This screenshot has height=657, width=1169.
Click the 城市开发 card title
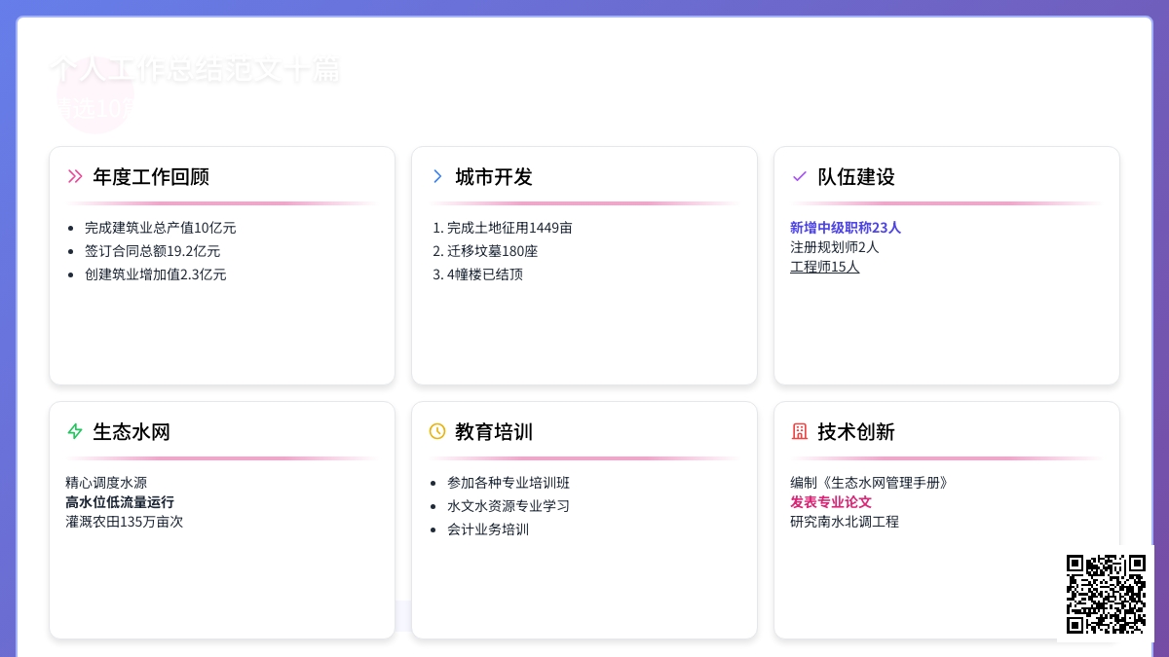494,177
